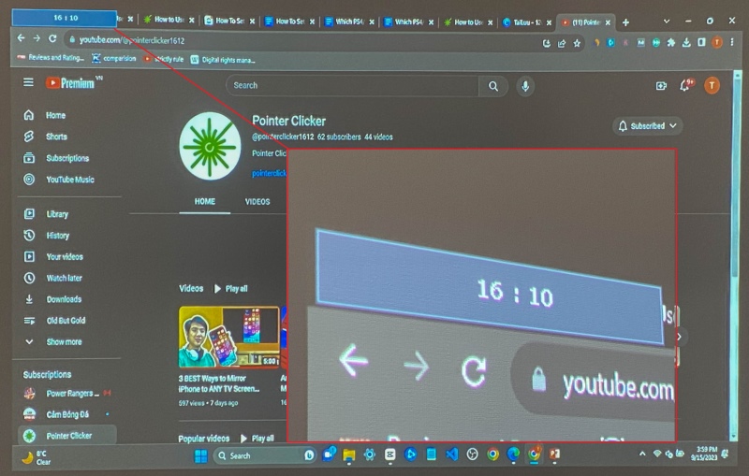Click the browser forward arrow
This screenshot has height=476, width=749.
(37, 38)
